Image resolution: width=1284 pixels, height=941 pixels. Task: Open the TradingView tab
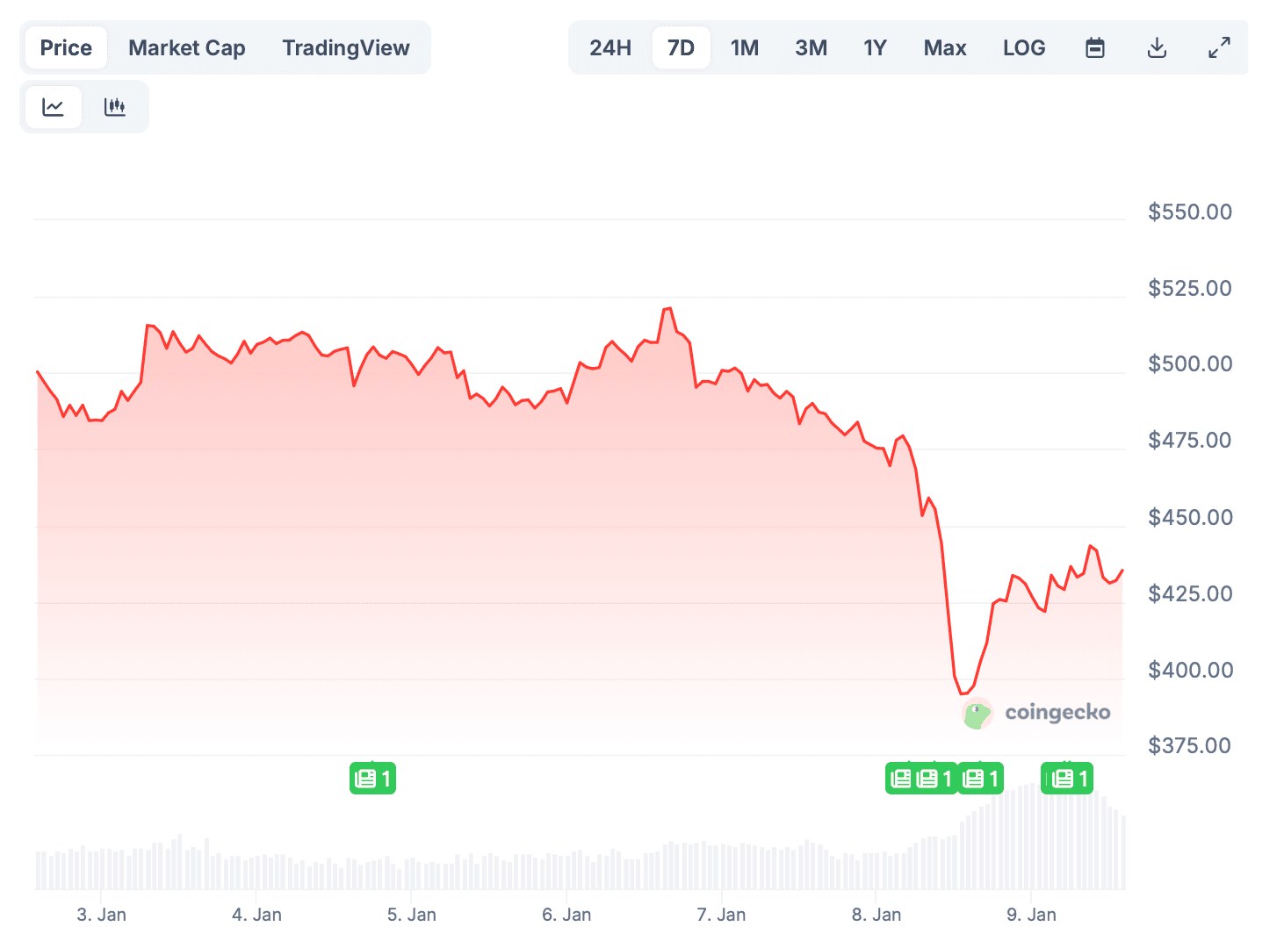(x=346, y=47)
